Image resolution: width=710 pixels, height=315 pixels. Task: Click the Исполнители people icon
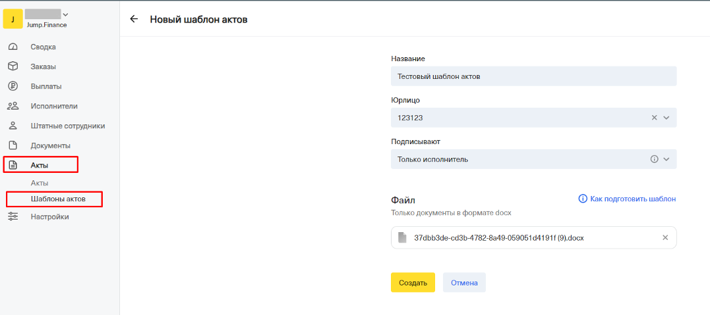click(12, 106)
